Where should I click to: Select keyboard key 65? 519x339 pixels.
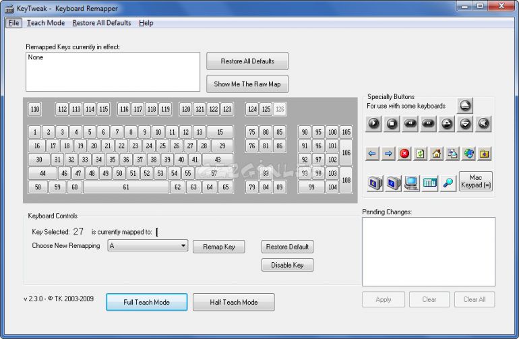pos(226,187)
